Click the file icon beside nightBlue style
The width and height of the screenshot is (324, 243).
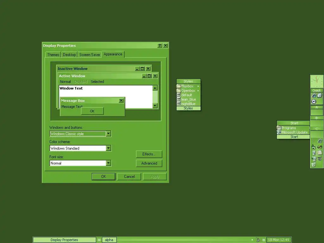coord(179,104)
